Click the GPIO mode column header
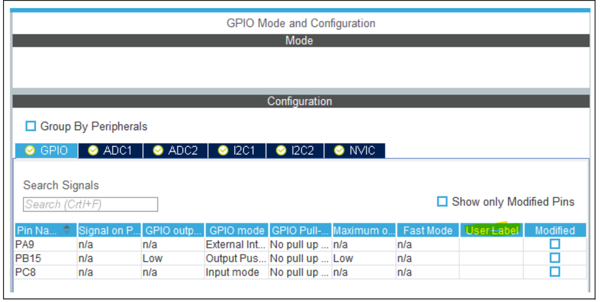The height and width of the screenshot is (302, 607). coord(236,231)
